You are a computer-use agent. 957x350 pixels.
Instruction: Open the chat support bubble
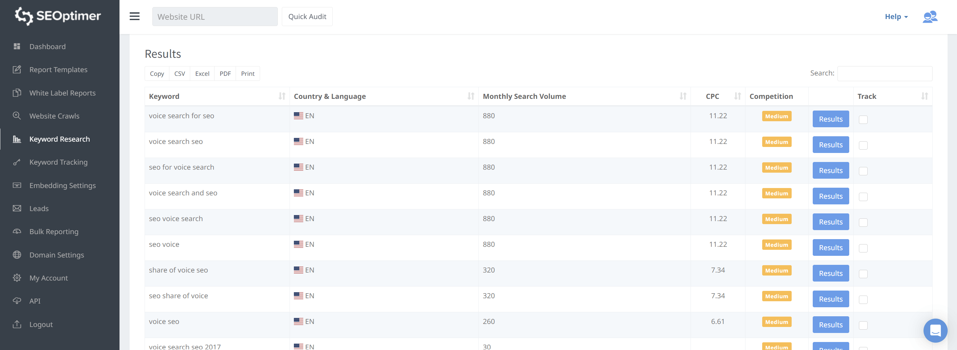pos(935,330)
